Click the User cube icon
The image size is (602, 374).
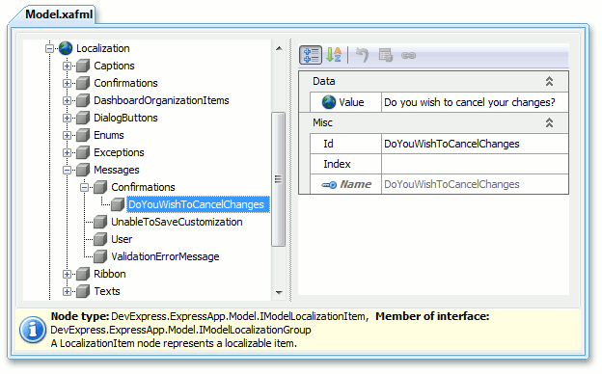100,239
